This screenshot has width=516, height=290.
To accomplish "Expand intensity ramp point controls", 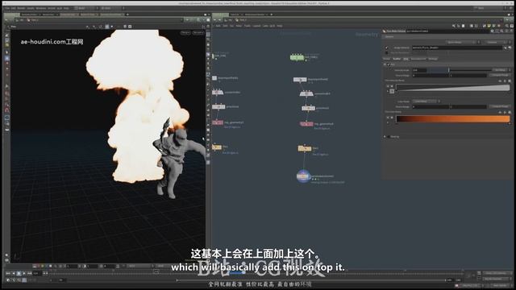I will click(x=388, y=91).
